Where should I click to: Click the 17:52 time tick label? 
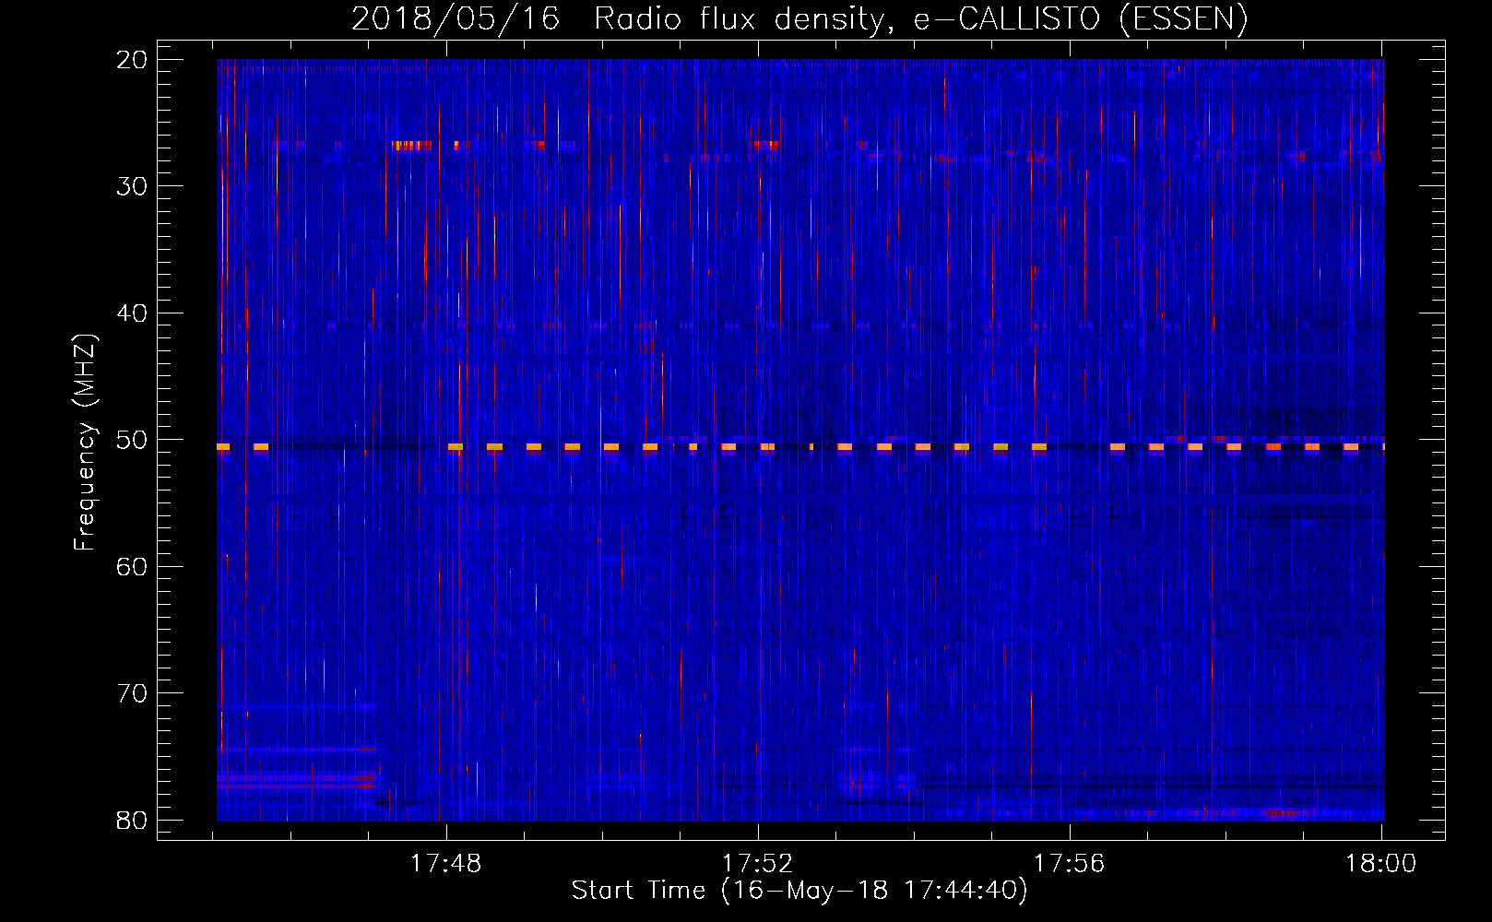pyautogui.click(x=758, y=864)
